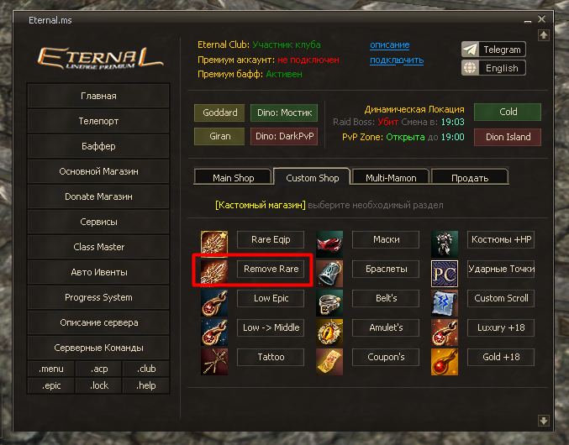569x445 pixels.
Task: Click the Telegram paper plane icon
Action: 470,50
